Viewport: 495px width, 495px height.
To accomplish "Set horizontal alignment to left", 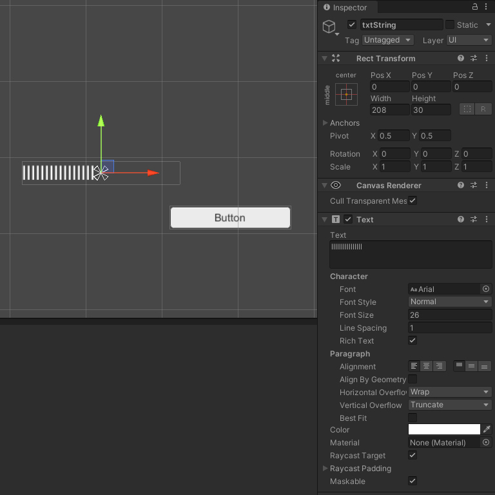I will click(414, 366).
